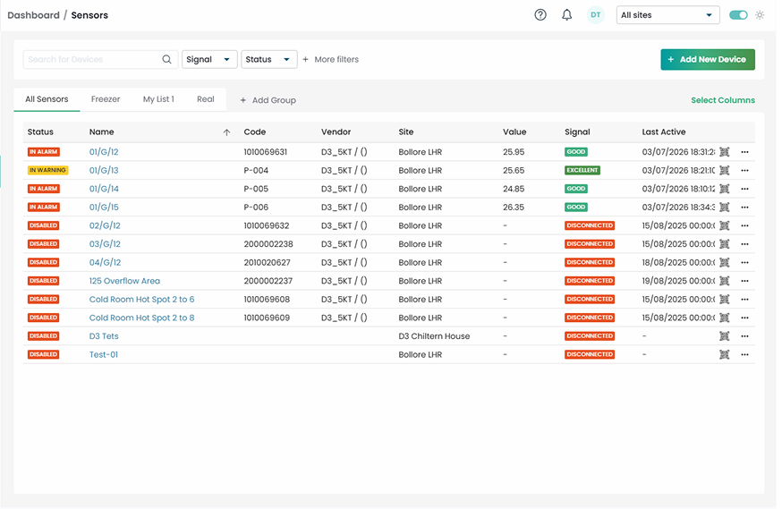Image resolution: width=782 pixels, height=509 pixels.
Task: Open QR code for sensor 01/G/13
Action: (x=724, y=171)
